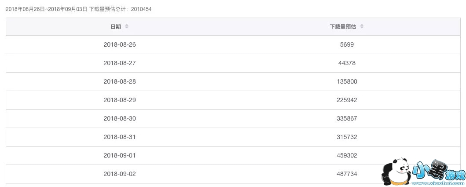
Task: Click the 2018-08-30 date entry
Action: coord(120,118)
